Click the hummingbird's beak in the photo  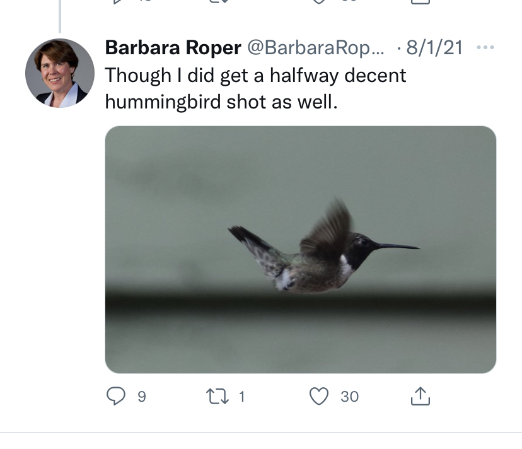[398, 246]
